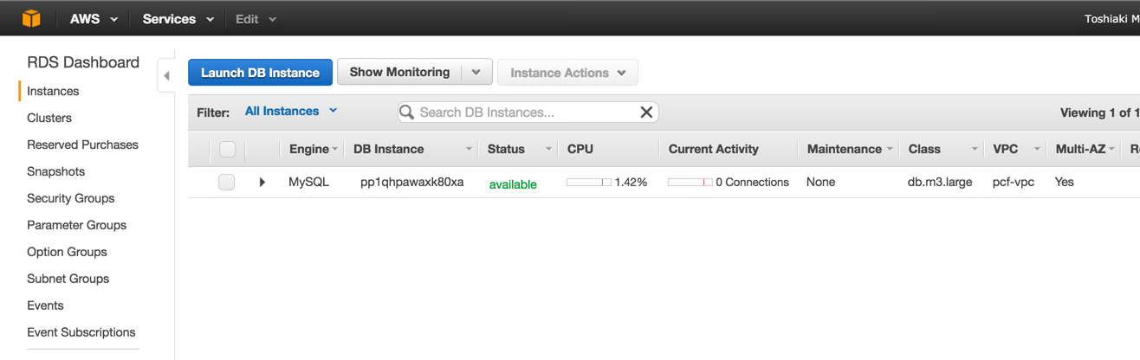
Task: Open the Edit menu in top bar
Action: tap(256, 19)
